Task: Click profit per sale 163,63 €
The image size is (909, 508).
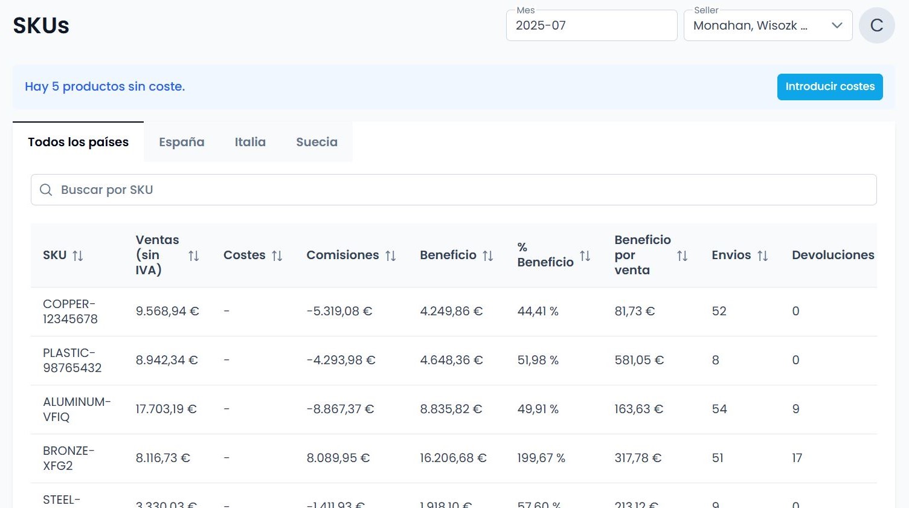Action: (639, 409)
